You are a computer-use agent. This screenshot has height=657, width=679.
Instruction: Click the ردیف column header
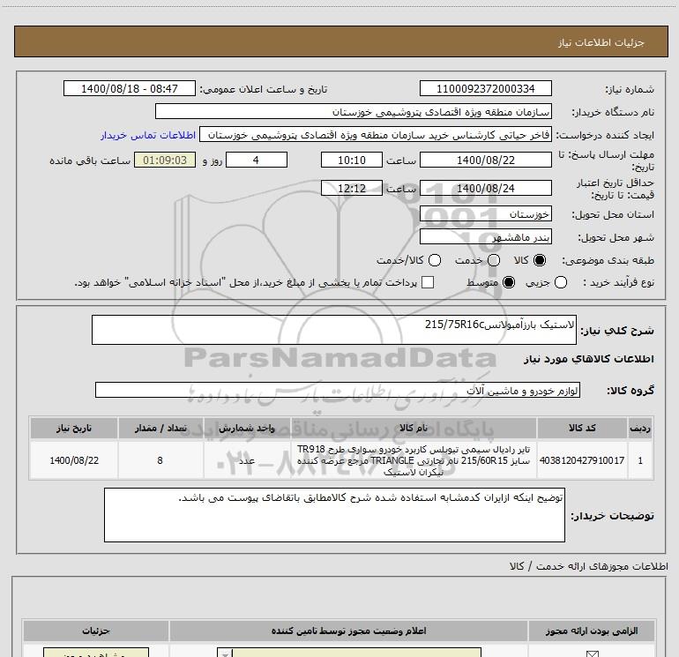(640, 428)
